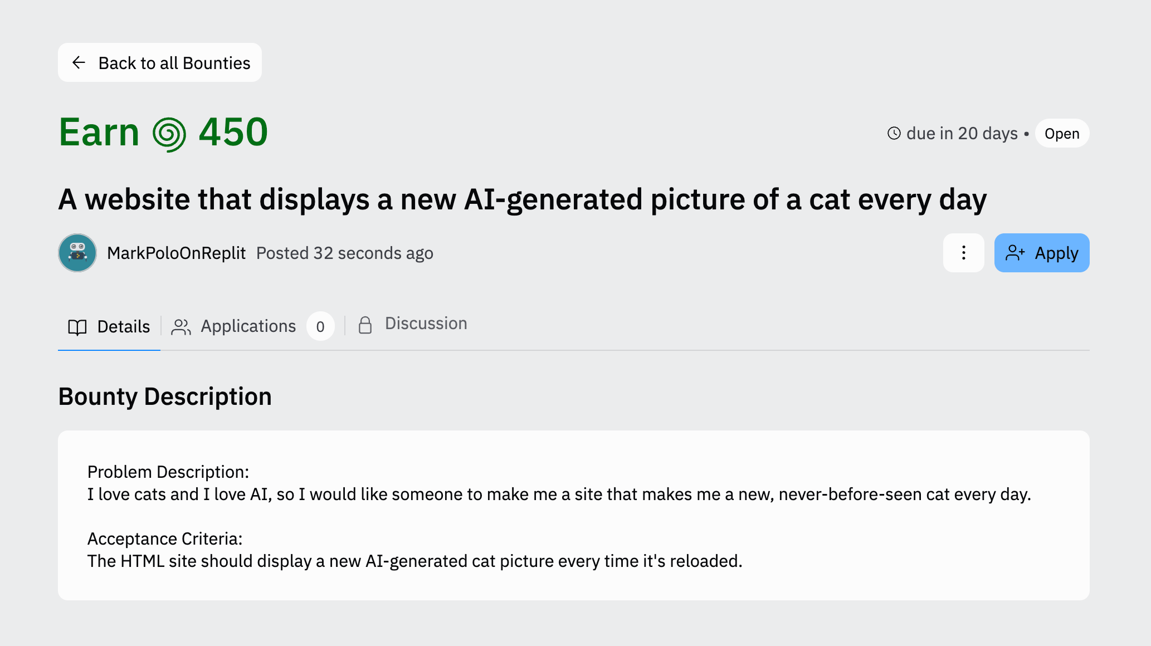The width and height of the screenshot is (1151, 646).
Task: Click the Acceptance Criteria description text
Action: pyautogui.click(x=415, y=561)
